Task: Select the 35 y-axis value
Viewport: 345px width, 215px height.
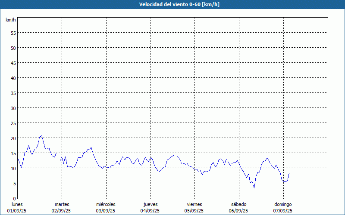Action: (x=13, y=93)
